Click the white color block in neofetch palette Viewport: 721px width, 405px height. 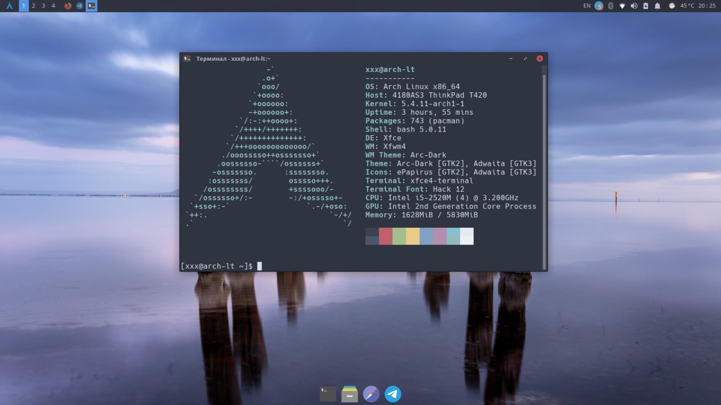click(x=467, y=236)
